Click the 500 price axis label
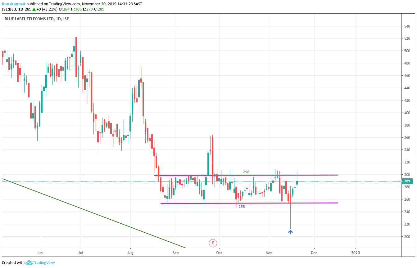This screenshot has width=417, height=268. click(407, 51)
